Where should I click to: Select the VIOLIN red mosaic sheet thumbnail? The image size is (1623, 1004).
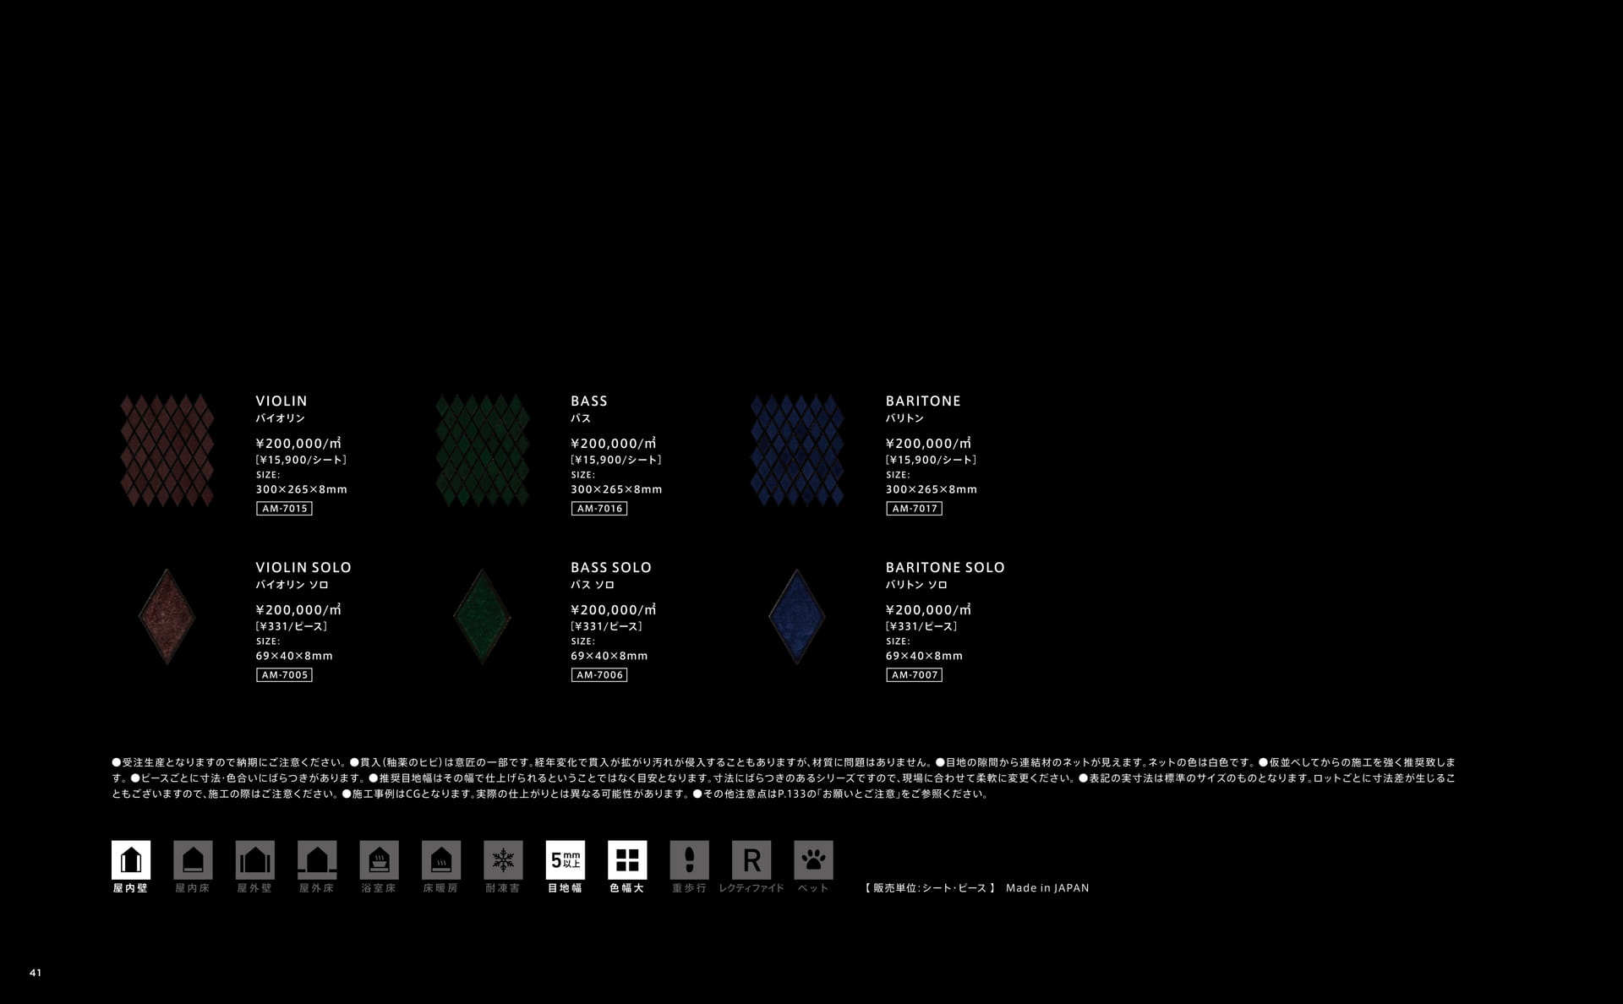pyautogui.click(x=167, y=450)
